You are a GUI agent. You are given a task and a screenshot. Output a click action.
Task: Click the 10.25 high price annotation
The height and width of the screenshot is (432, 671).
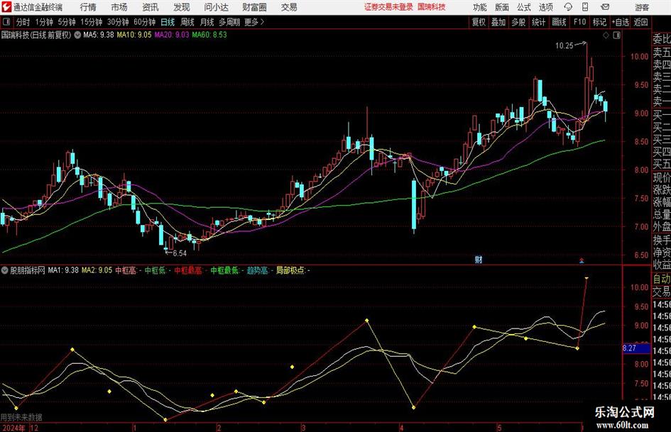click(564, 45)
